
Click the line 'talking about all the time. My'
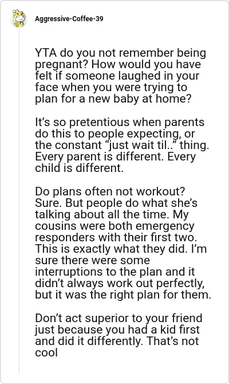click(x=112, y=214)
